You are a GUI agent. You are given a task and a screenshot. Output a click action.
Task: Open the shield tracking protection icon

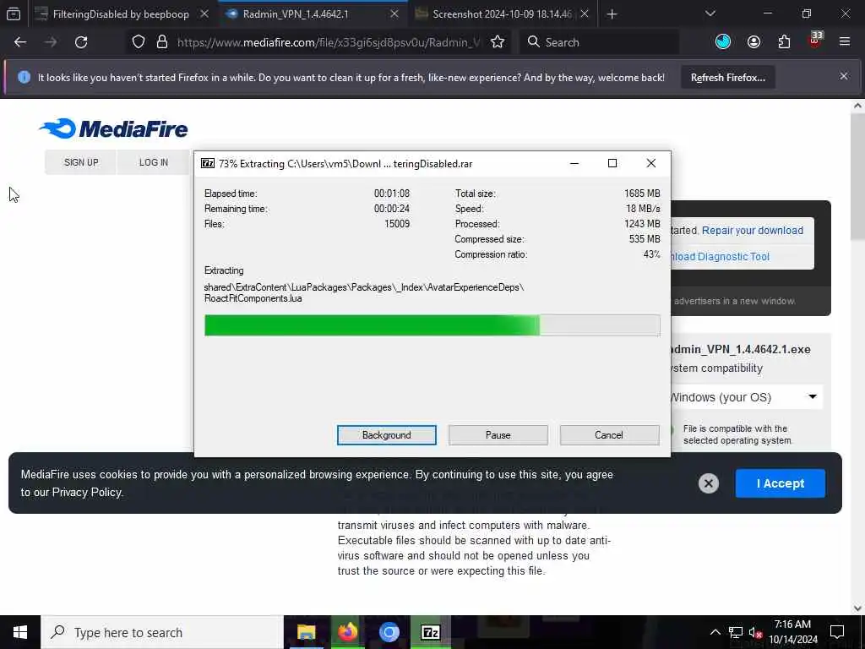click(x=139, y=42)
